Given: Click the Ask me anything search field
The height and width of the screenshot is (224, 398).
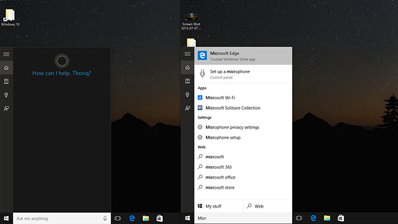Looking at the screenshot, I should pyautogui.click(x=62, y=218).
